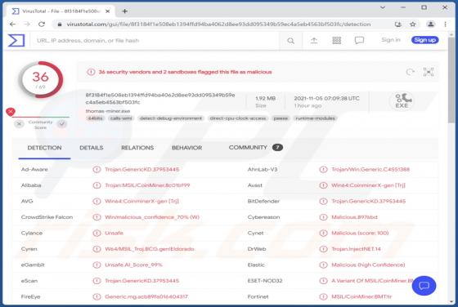
Task: Click the alert icon beside Cylance Unsafe
Action: [97, 233]
